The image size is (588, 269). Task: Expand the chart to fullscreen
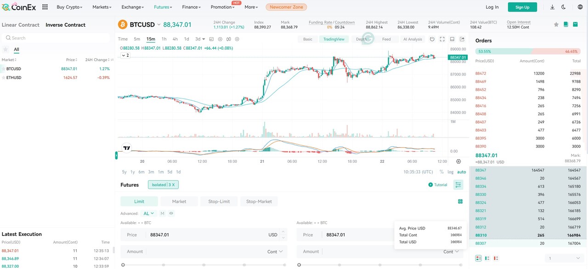442,39
